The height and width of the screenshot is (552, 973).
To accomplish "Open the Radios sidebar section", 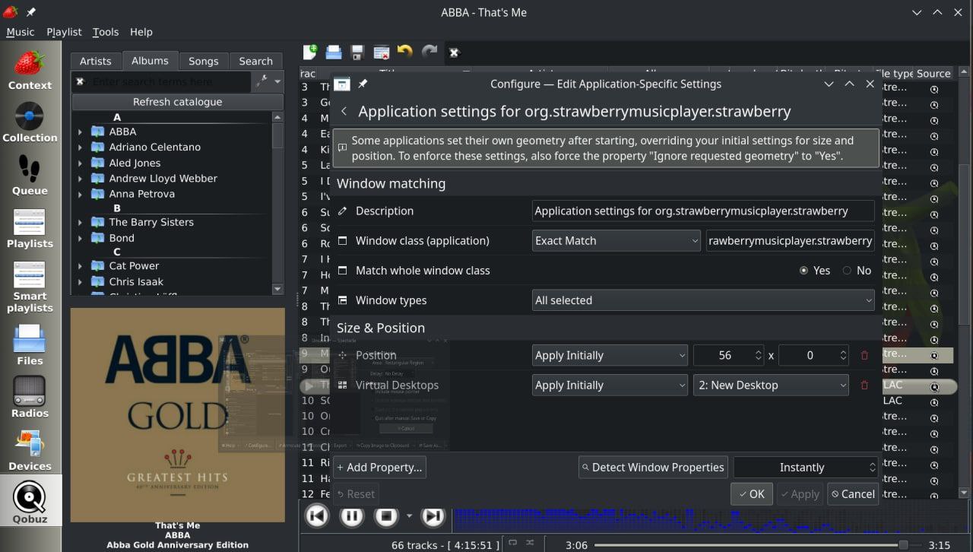I will (x=30, y=397).
